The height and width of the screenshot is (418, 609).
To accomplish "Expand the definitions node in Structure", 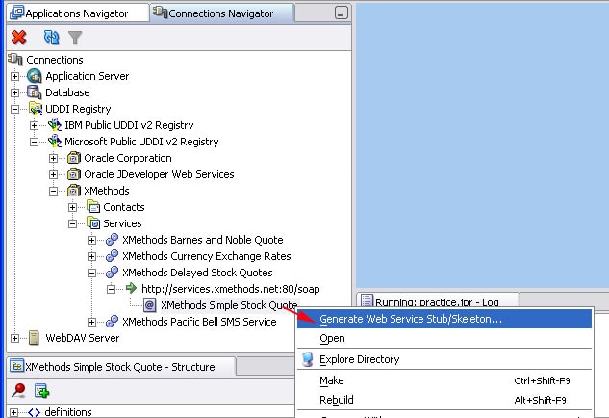I will (x=14, y=412).
